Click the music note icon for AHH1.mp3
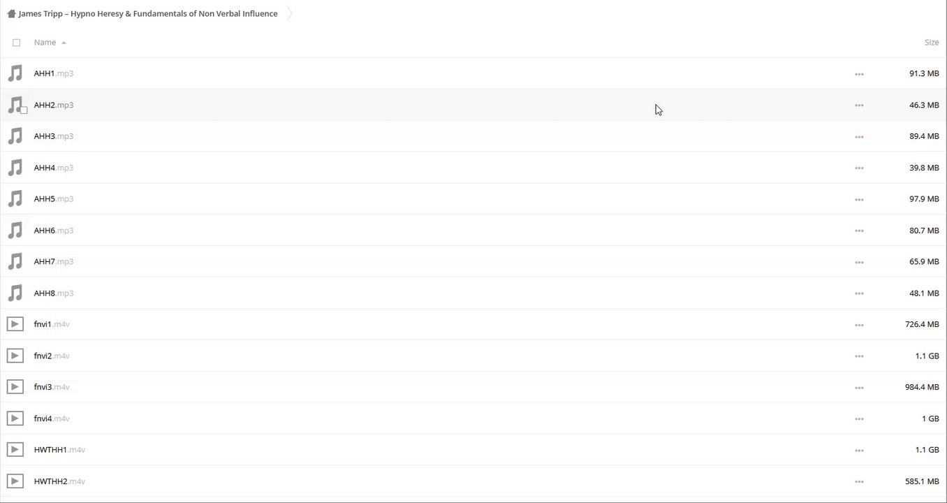The width and height of the screenshot is (947, 503). click(15, 73)
